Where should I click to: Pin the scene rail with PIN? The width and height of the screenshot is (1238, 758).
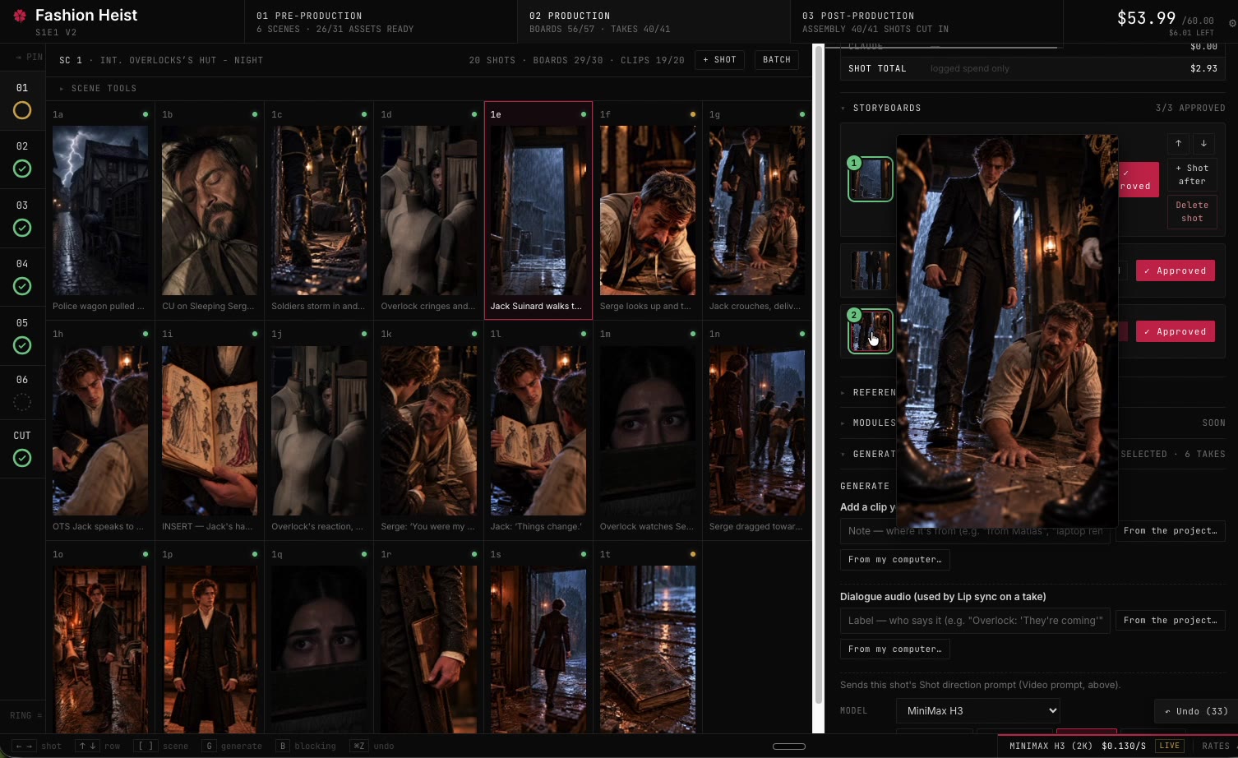(30, 57)
